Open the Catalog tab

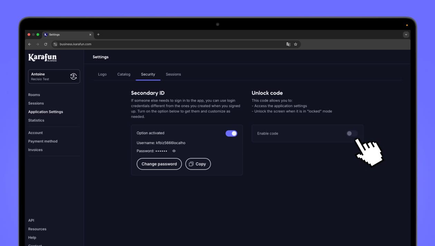(x=124, y=74)
